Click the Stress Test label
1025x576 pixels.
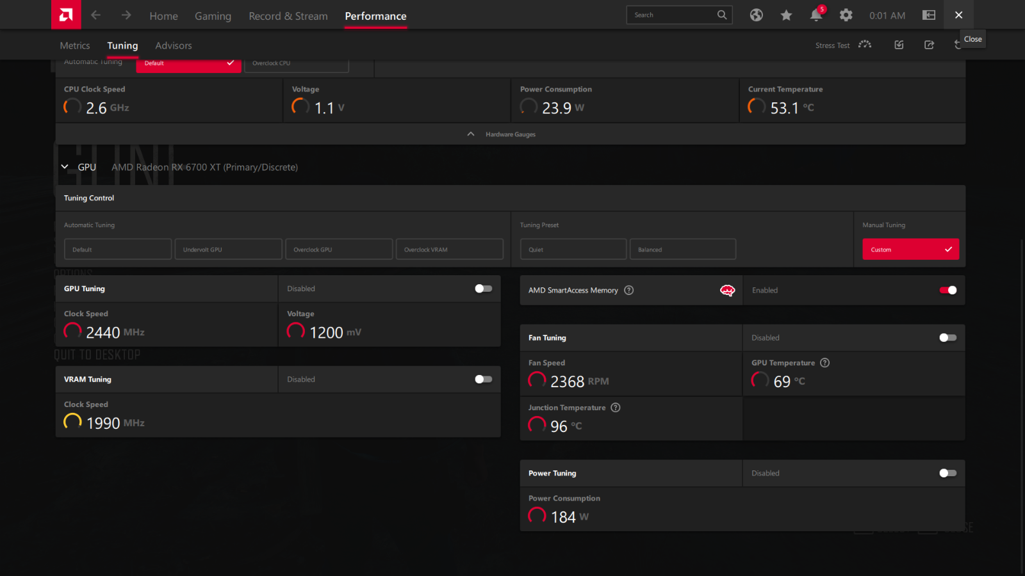(832, 45)
